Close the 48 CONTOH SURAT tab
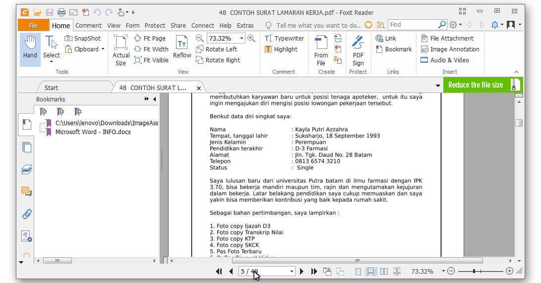The height and width of the screenshot is (283, 541). click(x=199, y=88)
